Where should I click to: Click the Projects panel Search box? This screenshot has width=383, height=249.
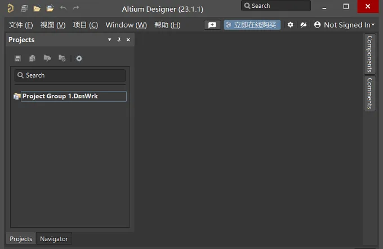point(70,75)
